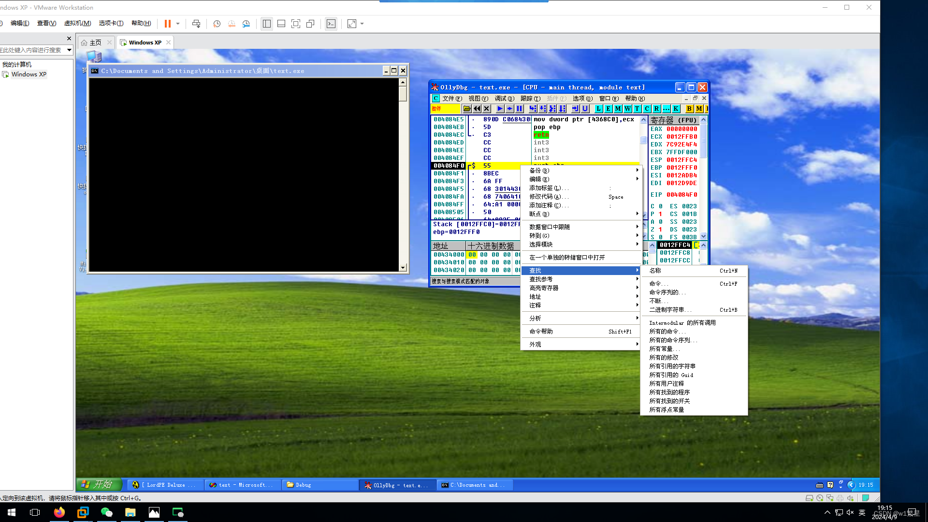This screenshot has width=928, height=522.
Task: Click OllyDbg Step Into icon
Action: (533, 109)
